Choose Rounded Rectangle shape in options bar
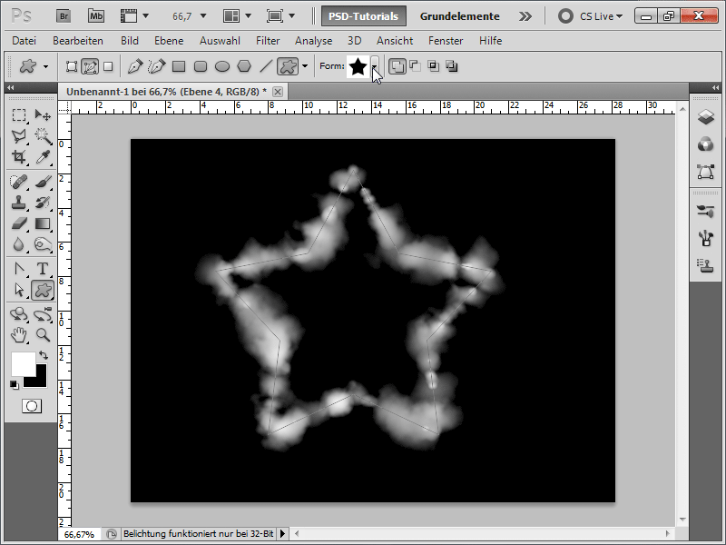This screenshot has width=726, height=545. pos(201,66)
